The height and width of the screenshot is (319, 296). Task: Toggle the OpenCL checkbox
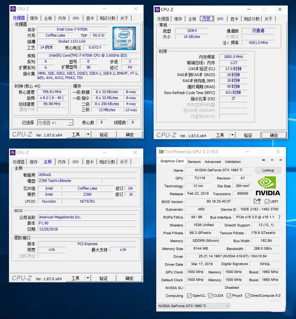coord(189,296)
